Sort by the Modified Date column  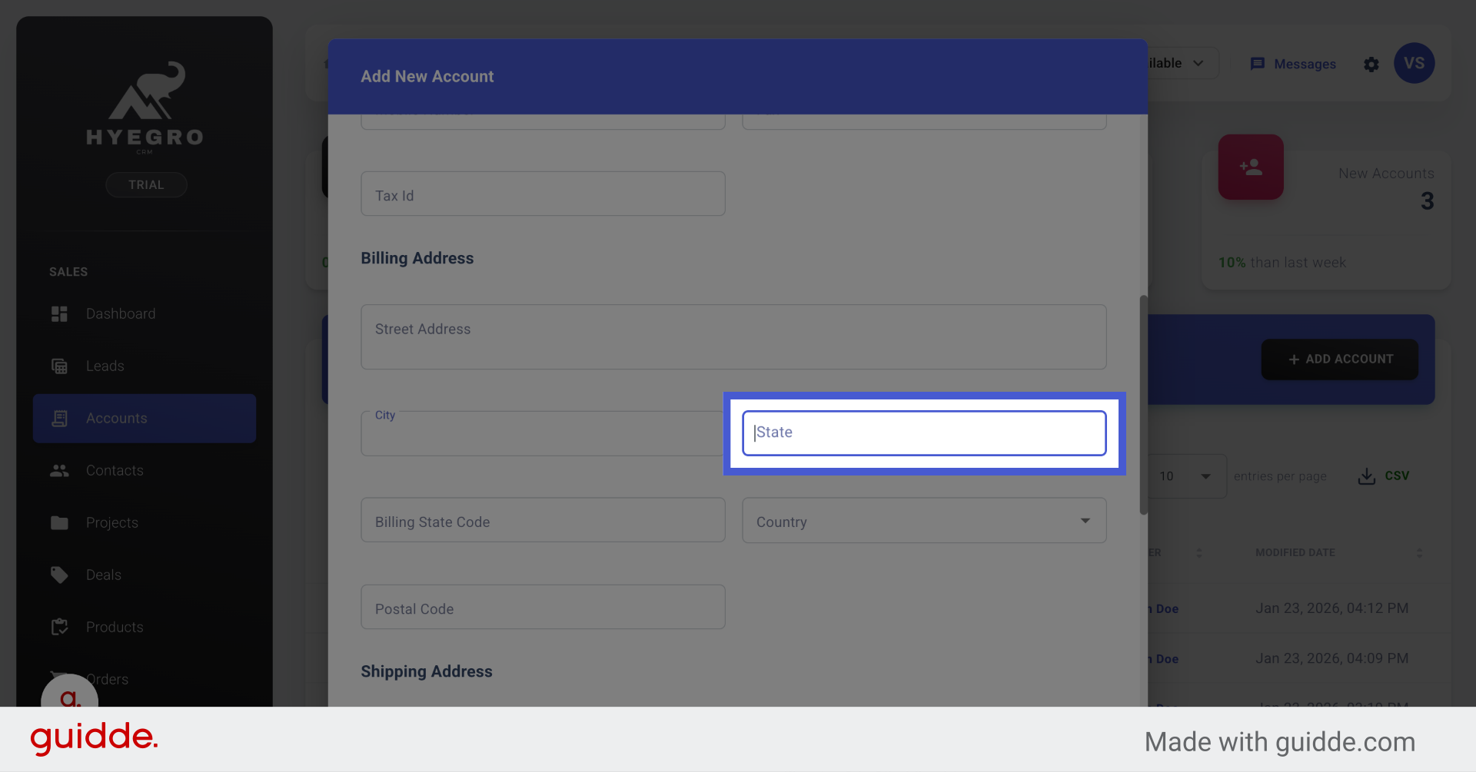click(1418, 553)
